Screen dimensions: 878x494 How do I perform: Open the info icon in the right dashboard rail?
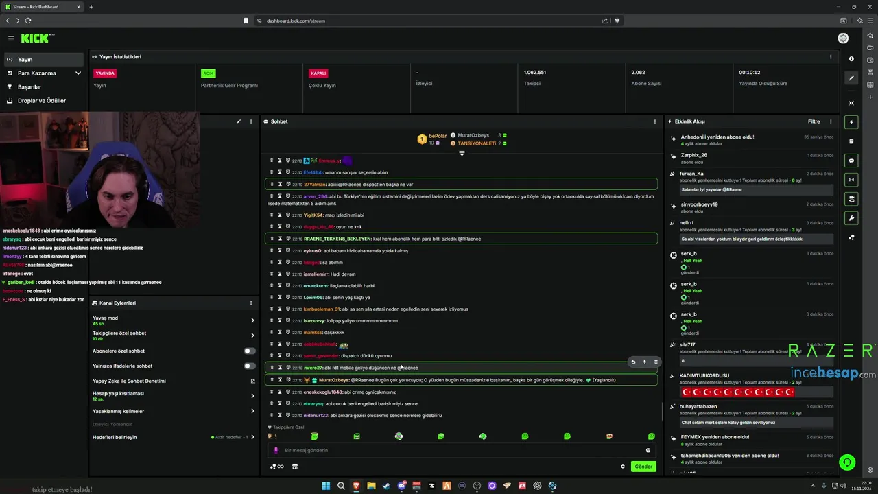[851, 59]
